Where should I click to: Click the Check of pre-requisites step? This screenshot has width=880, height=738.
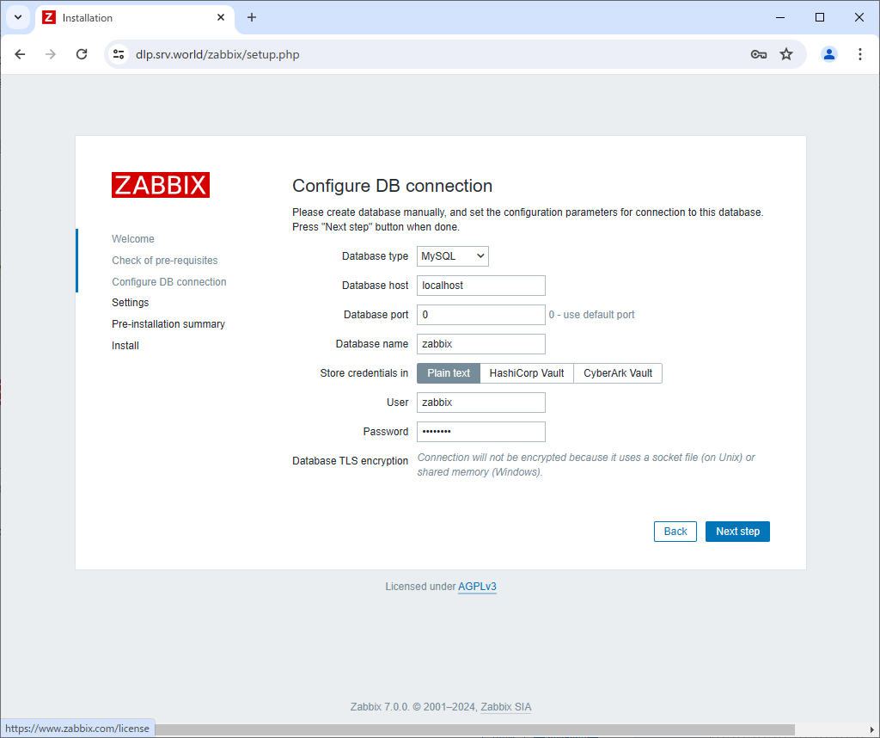[x=164, y=260]
